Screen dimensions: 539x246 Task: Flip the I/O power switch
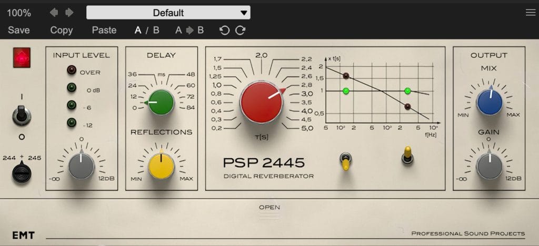(x=22, y=115)
